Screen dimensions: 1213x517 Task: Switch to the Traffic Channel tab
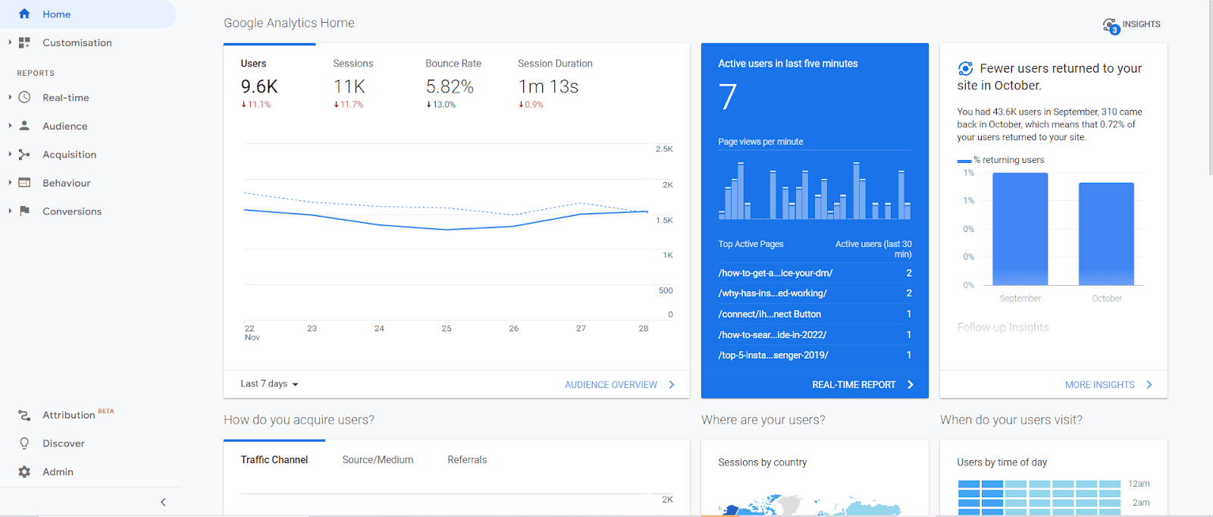[274, 459]
